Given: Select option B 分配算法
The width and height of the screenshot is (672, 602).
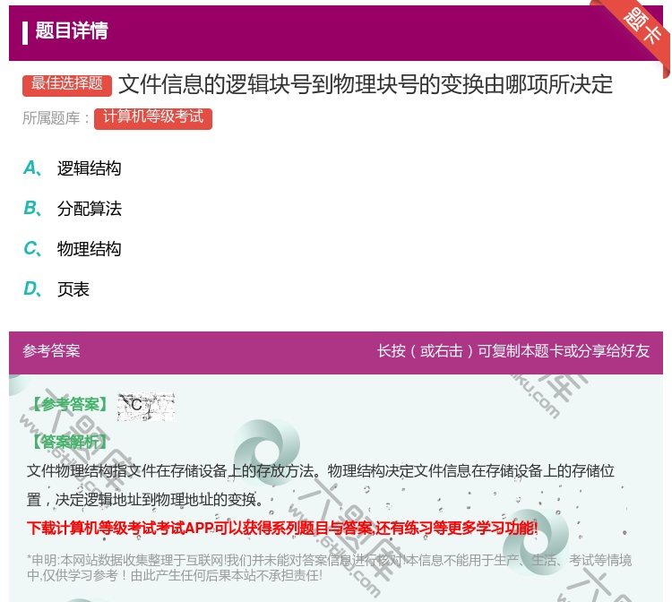Looking at the screenshot, I should [x=73, y=208].
